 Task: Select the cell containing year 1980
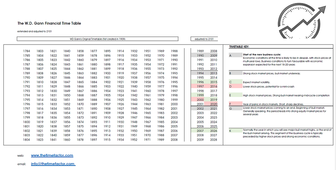coord(161,100)
